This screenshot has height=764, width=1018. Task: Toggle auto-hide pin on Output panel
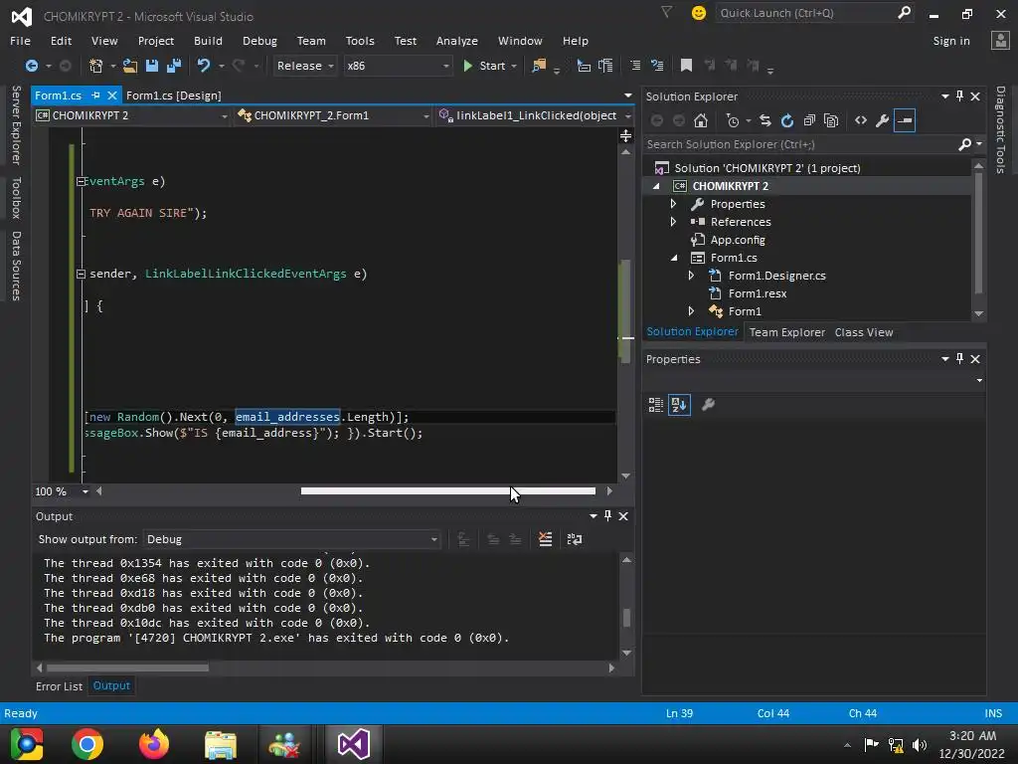click(607, 516)
